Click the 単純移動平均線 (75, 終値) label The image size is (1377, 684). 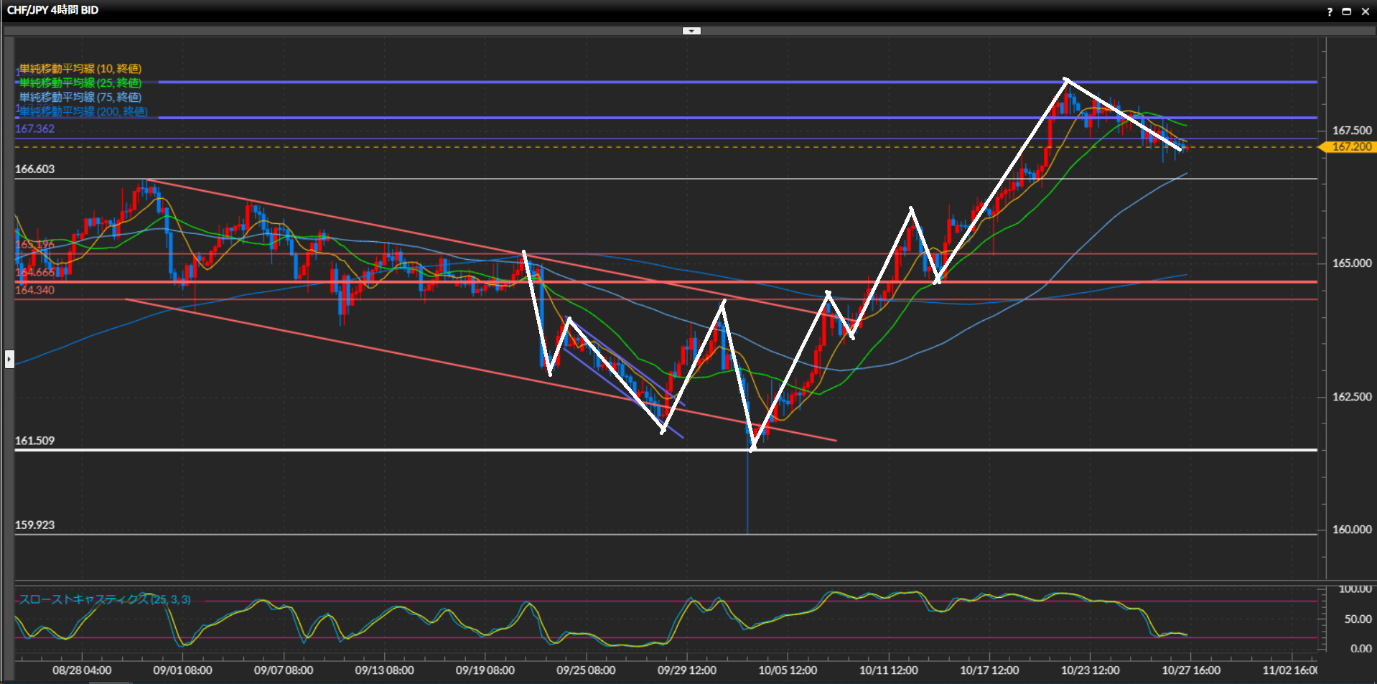coord(80,98)
